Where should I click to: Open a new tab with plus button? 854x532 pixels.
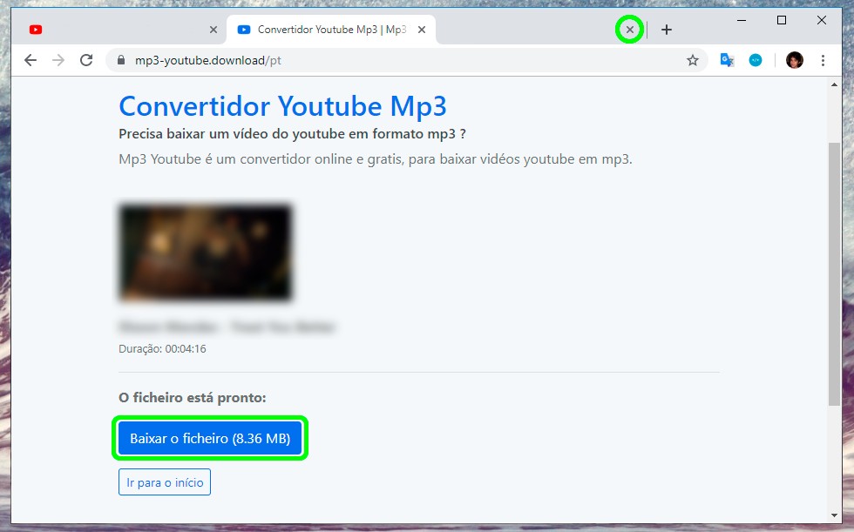(x=666, y=30)
